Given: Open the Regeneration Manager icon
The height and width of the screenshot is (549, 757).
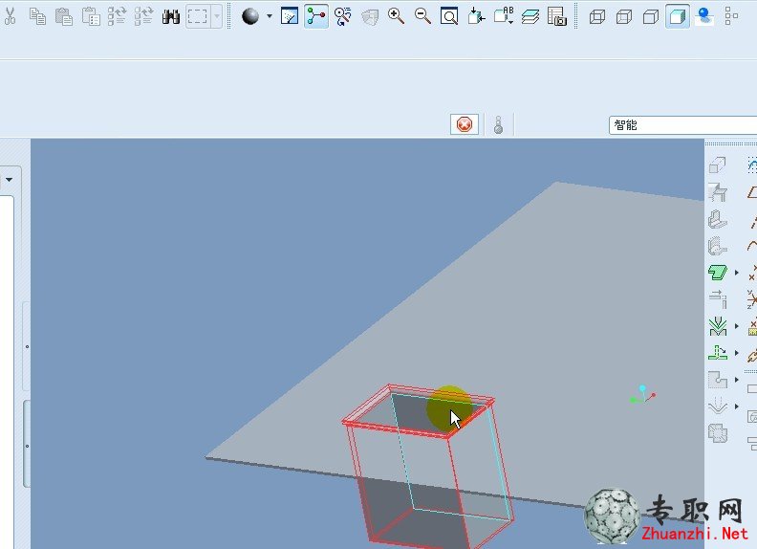Looking at the screenshot, I should [143, 16].
